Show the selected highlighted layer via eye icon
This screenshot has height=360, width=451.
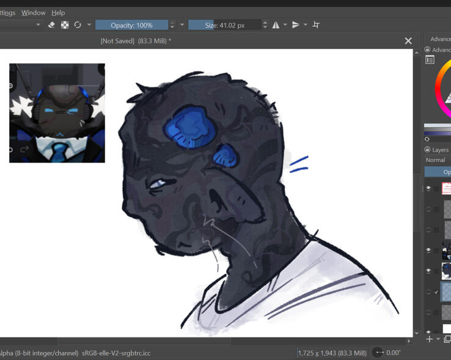pyautogui.click(x=428, y=292)
